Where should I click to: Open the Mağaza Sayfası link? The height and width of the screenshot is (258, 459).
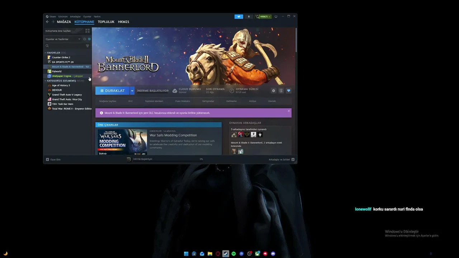click(108, 101)
